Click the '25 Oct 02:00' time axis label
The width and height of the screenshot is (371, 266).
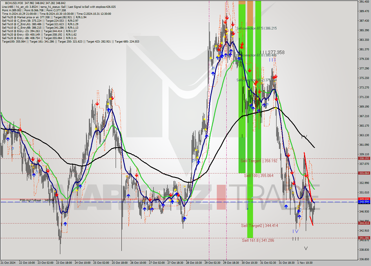tap(101, 263)
